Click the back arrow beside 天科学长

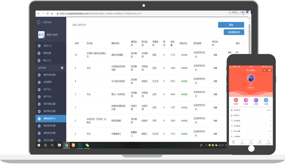(x=39, y=22)
